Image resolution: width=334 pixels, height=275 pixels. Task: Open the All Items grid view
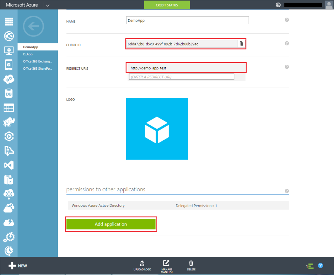click(9, 21)
